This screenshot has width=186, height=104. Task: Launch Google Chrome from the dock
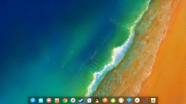pos(65,101)
